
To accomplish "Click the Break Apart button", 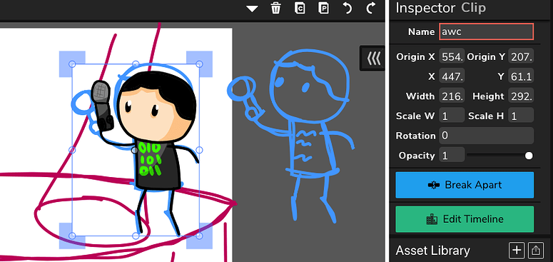I will point(465,185).
